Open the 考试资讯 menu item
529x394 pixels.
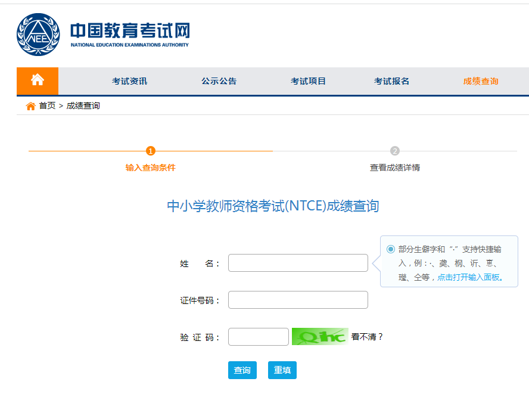[x=129, y=81]
